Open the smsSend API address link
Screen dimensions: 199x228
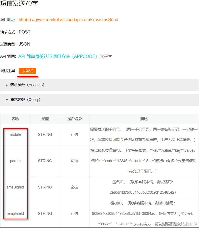[68, 20]
